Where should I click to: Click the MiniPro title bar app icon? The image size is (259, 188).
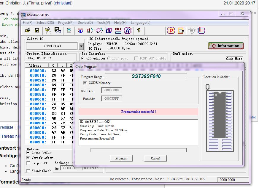pos(23,15)
